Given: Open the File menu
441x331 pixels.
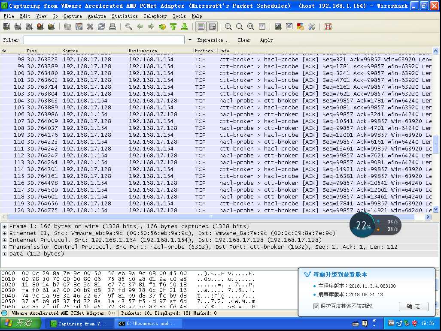Looking at the screenshot, I should [9, 16].
